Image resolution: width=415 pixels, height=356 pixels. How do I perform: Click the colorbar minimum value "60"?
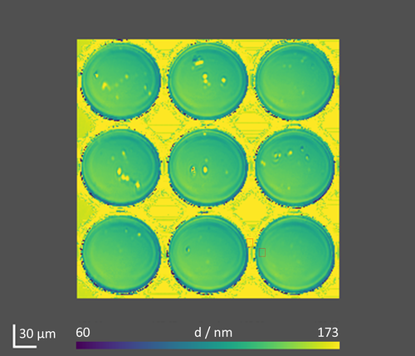point(83,333)
